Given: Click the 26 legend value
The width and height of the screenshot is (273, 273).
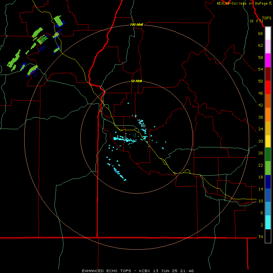Looking at the screenshot, I should [x=261, y=153].
